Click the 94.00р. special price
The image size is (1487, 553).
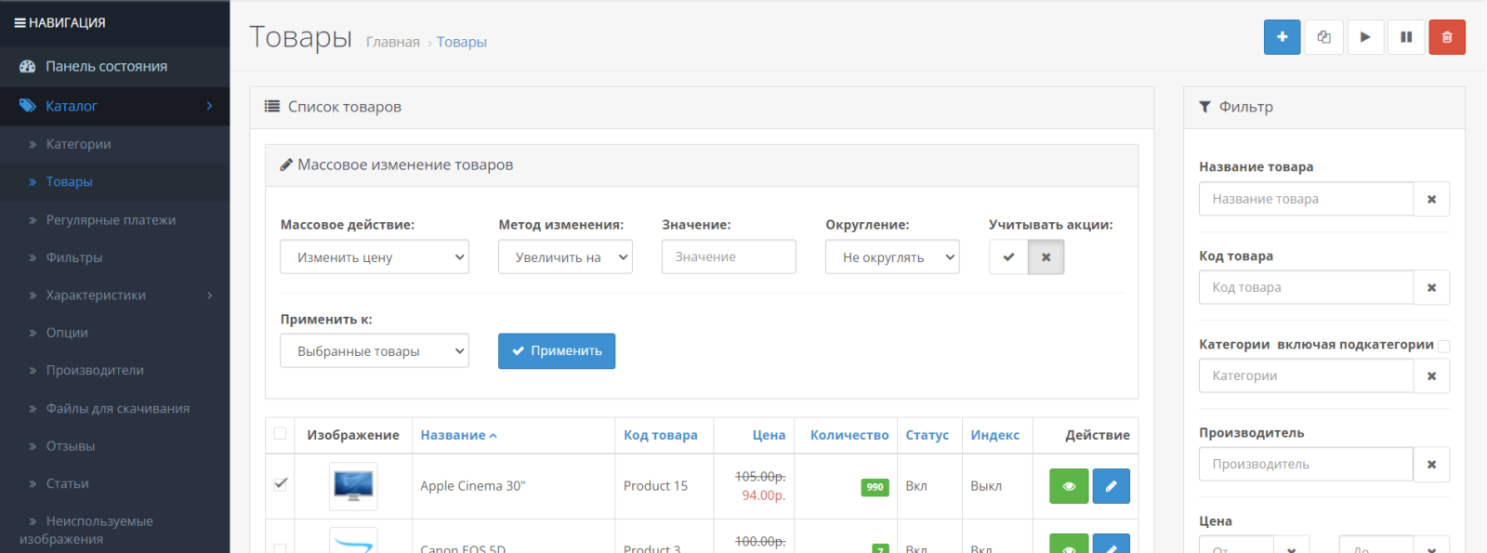pos(764,495)
